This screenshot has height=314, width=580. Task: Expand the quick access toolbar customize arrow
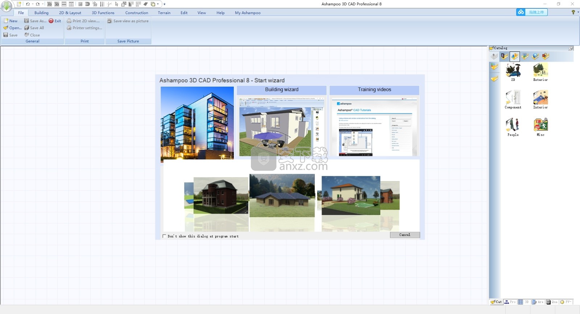click(x=165, y=4)
